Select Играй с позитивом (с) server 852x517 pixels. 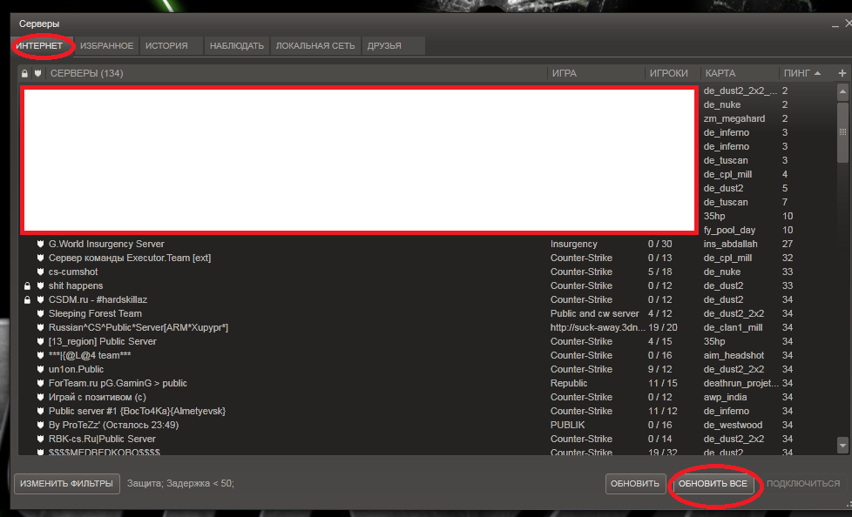[x=427, y=397]
